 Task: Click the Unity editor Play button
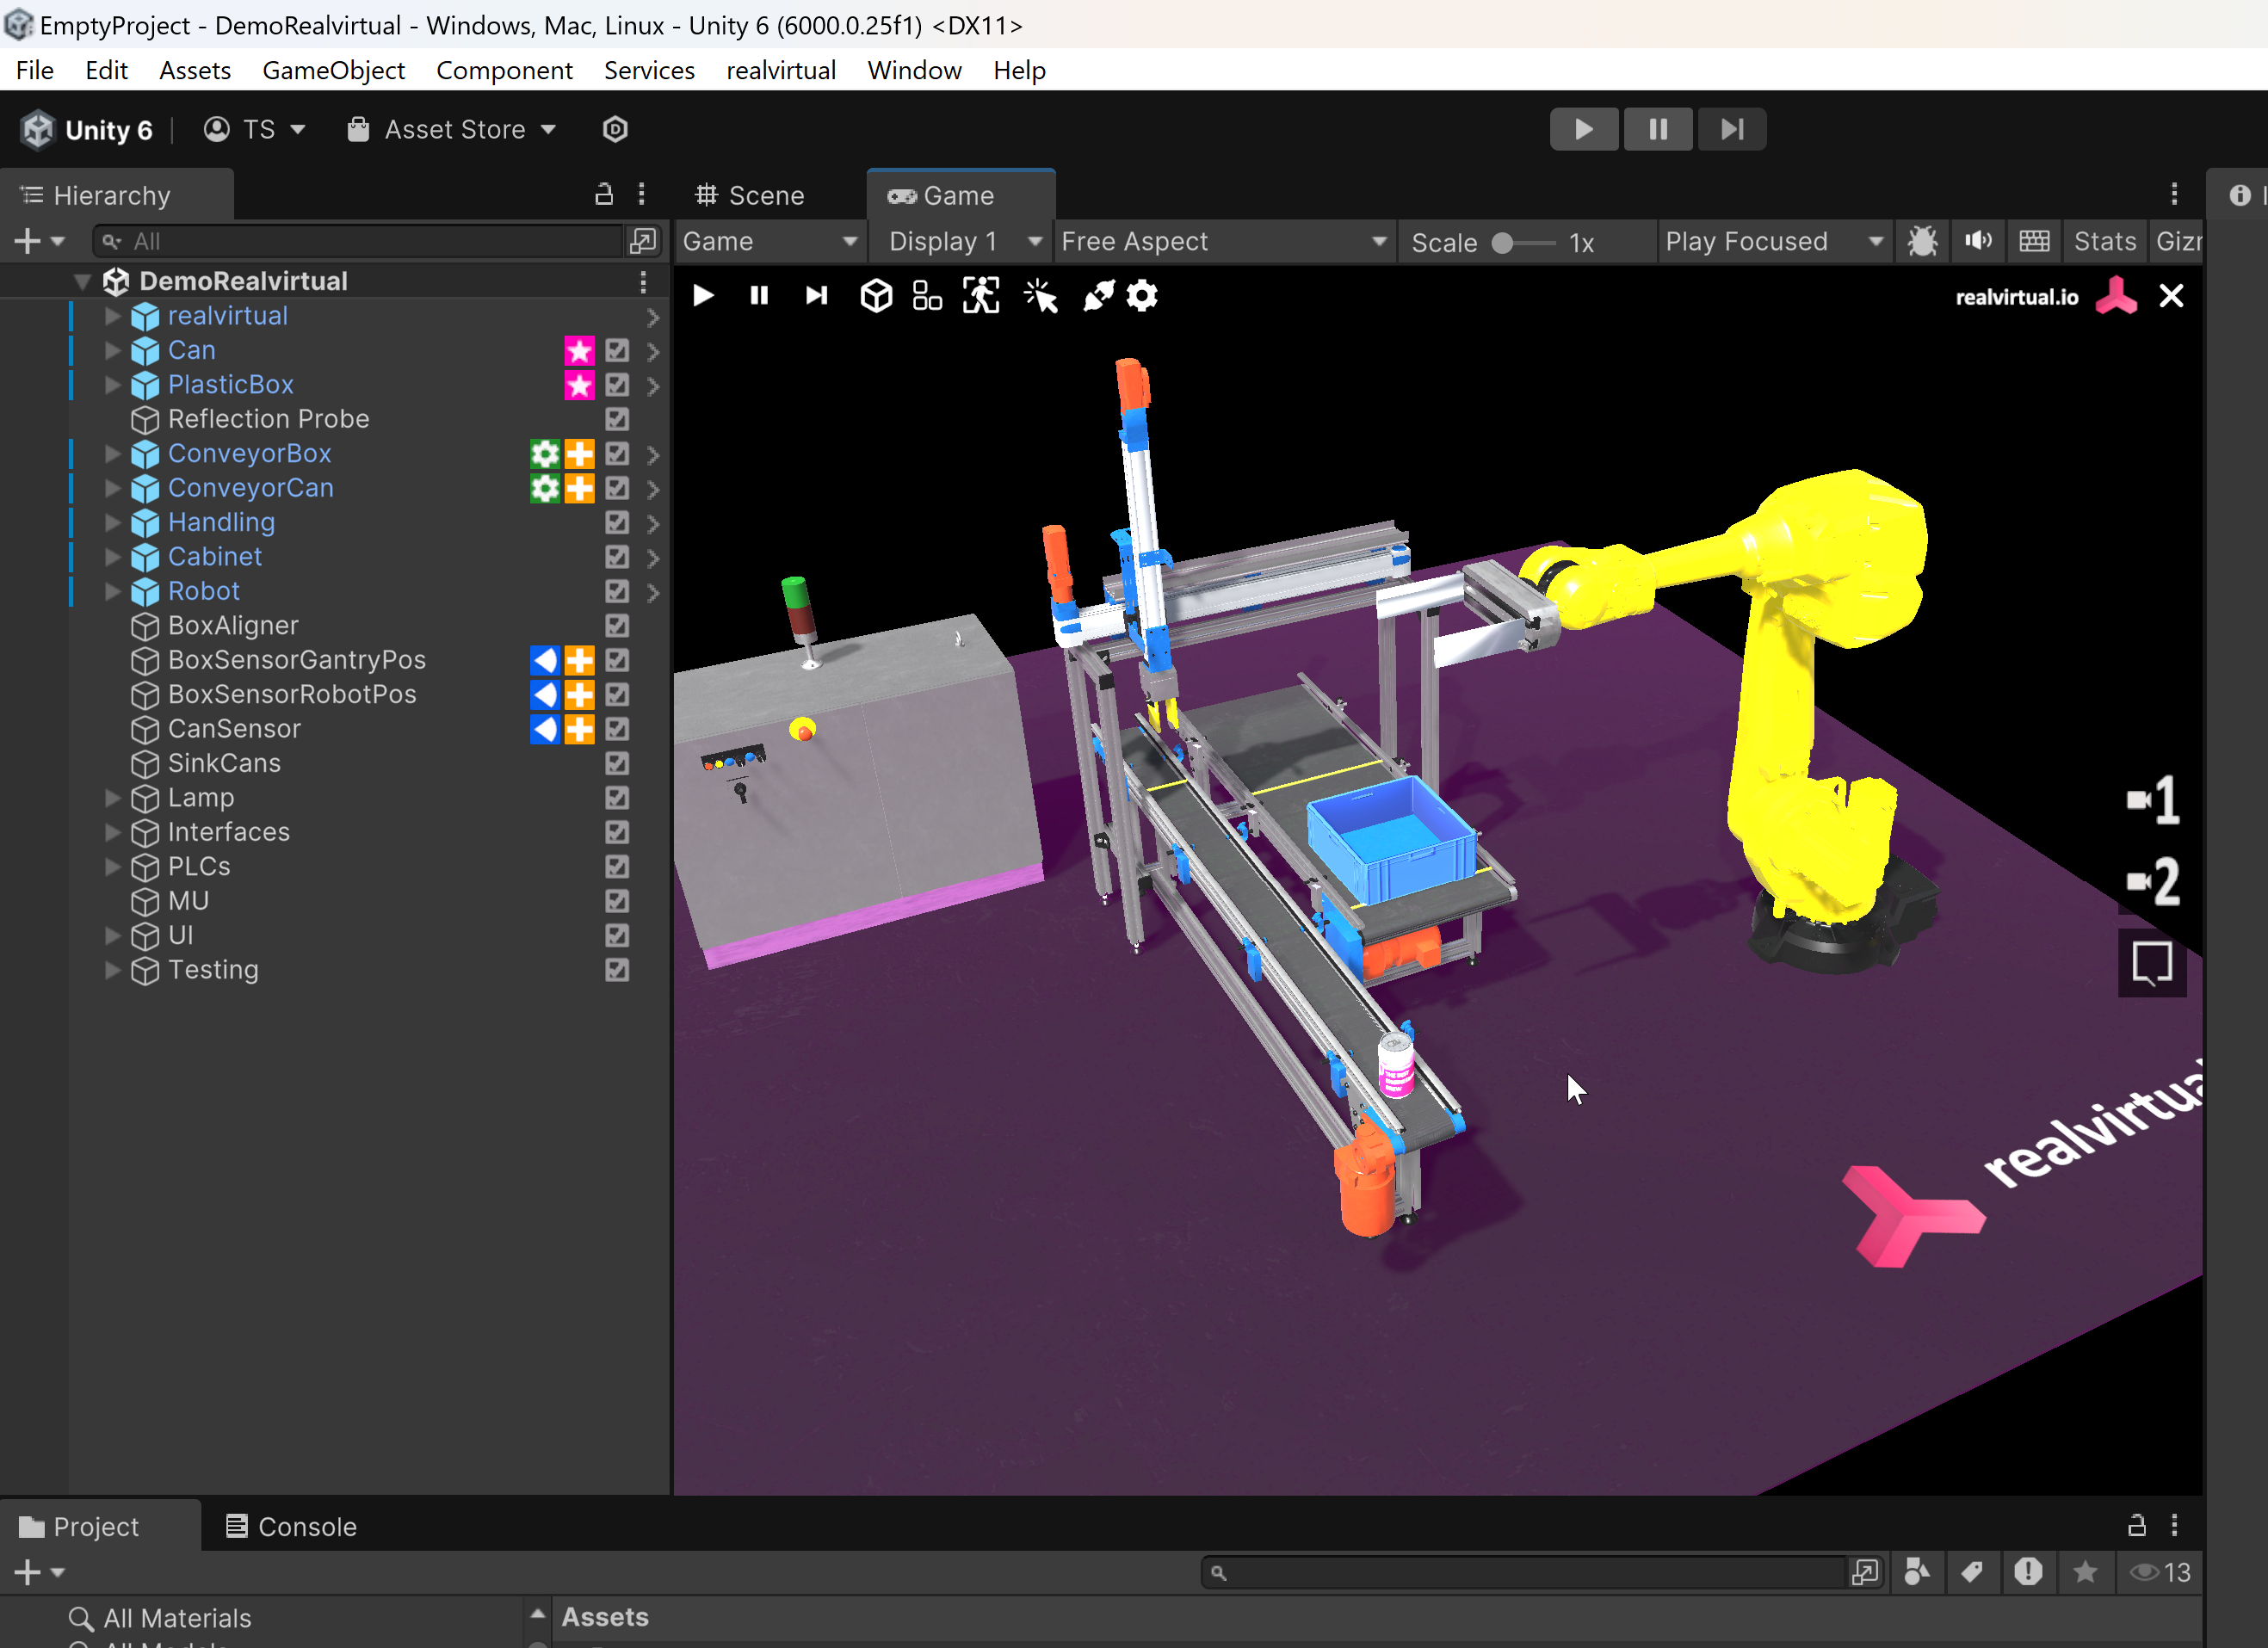(x=1583, y=129)
